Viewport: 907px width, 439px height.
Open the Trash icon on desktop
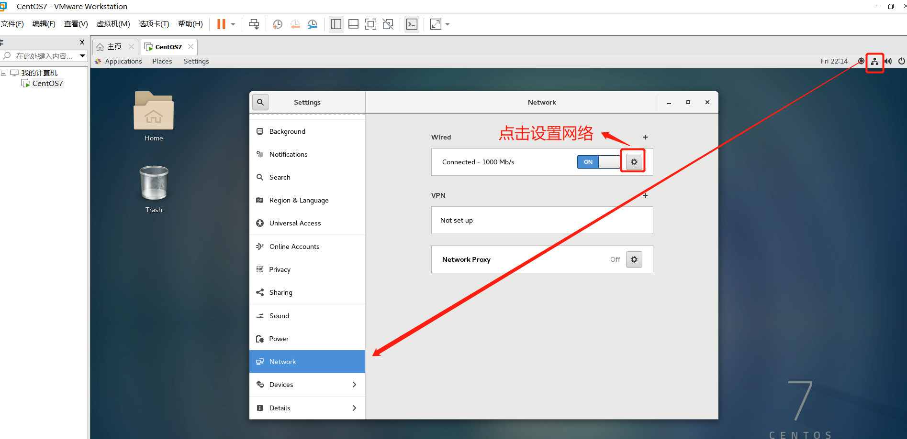154,189
